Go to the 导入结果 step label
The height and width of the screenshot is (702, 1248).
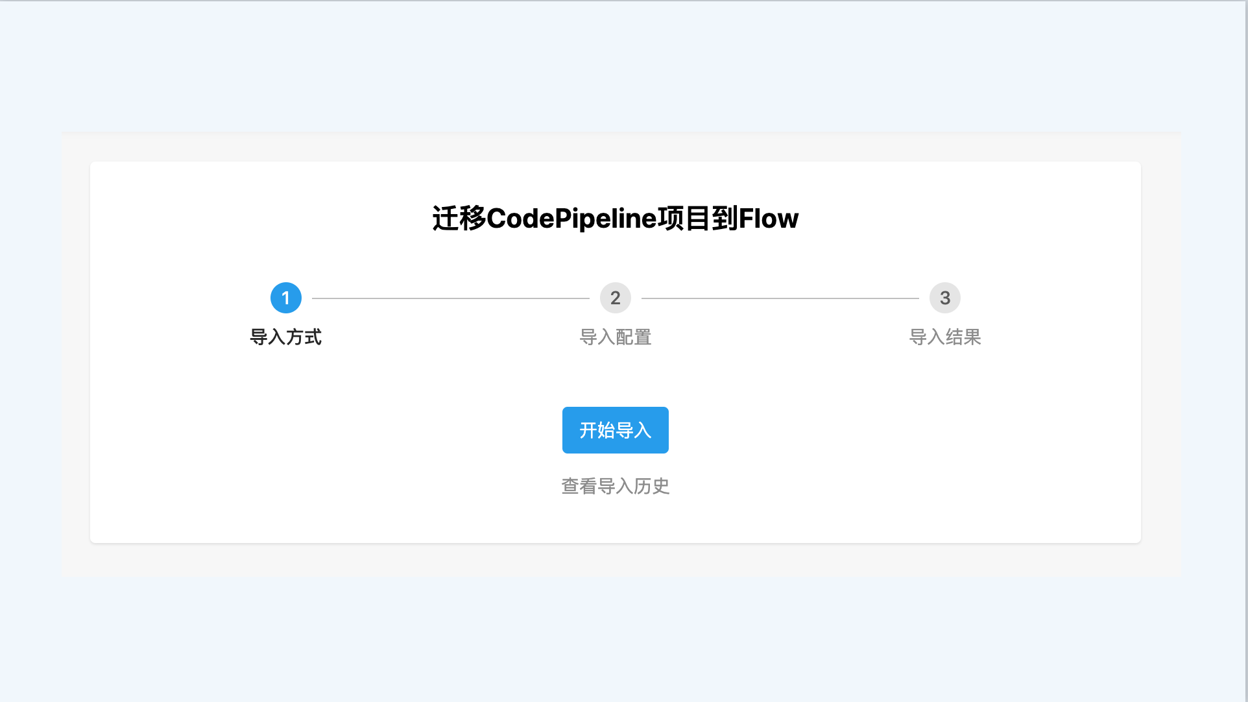tap(944, 337)
